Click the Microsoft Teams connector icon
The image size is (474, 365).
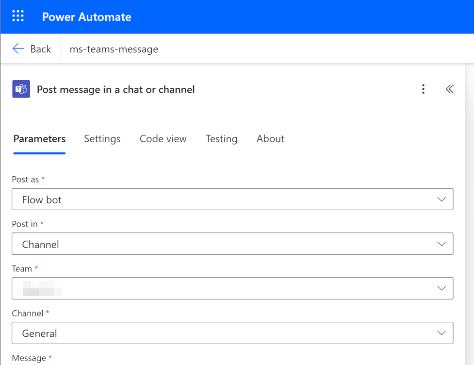[21, 89]
